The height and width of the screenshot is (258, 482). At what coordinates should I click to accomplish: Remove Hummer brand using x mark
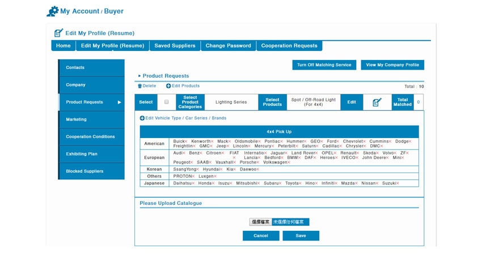pyautogui.click(x=305, y=141)
